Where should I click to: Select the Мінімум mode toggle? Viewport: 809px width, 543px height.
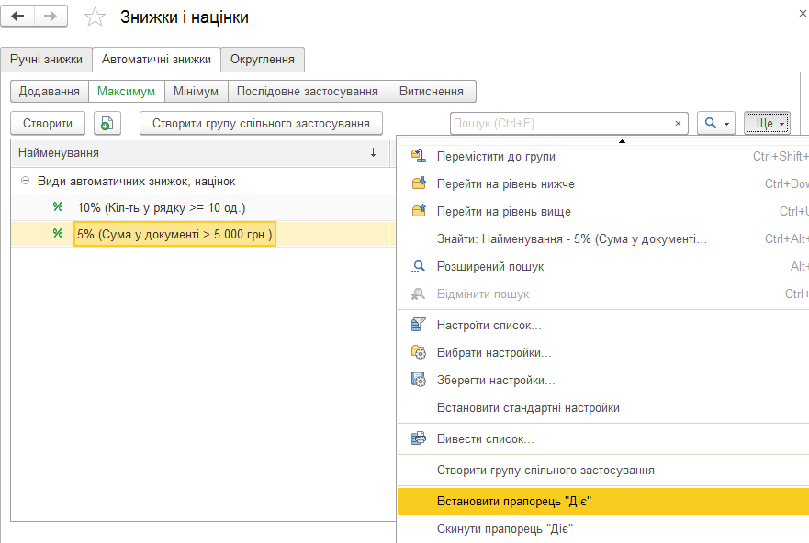point(197,91)
